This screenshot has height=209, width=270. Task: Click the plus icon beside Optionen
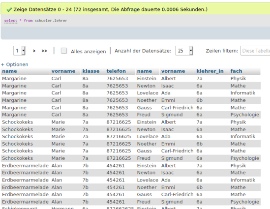coord(2,64)
